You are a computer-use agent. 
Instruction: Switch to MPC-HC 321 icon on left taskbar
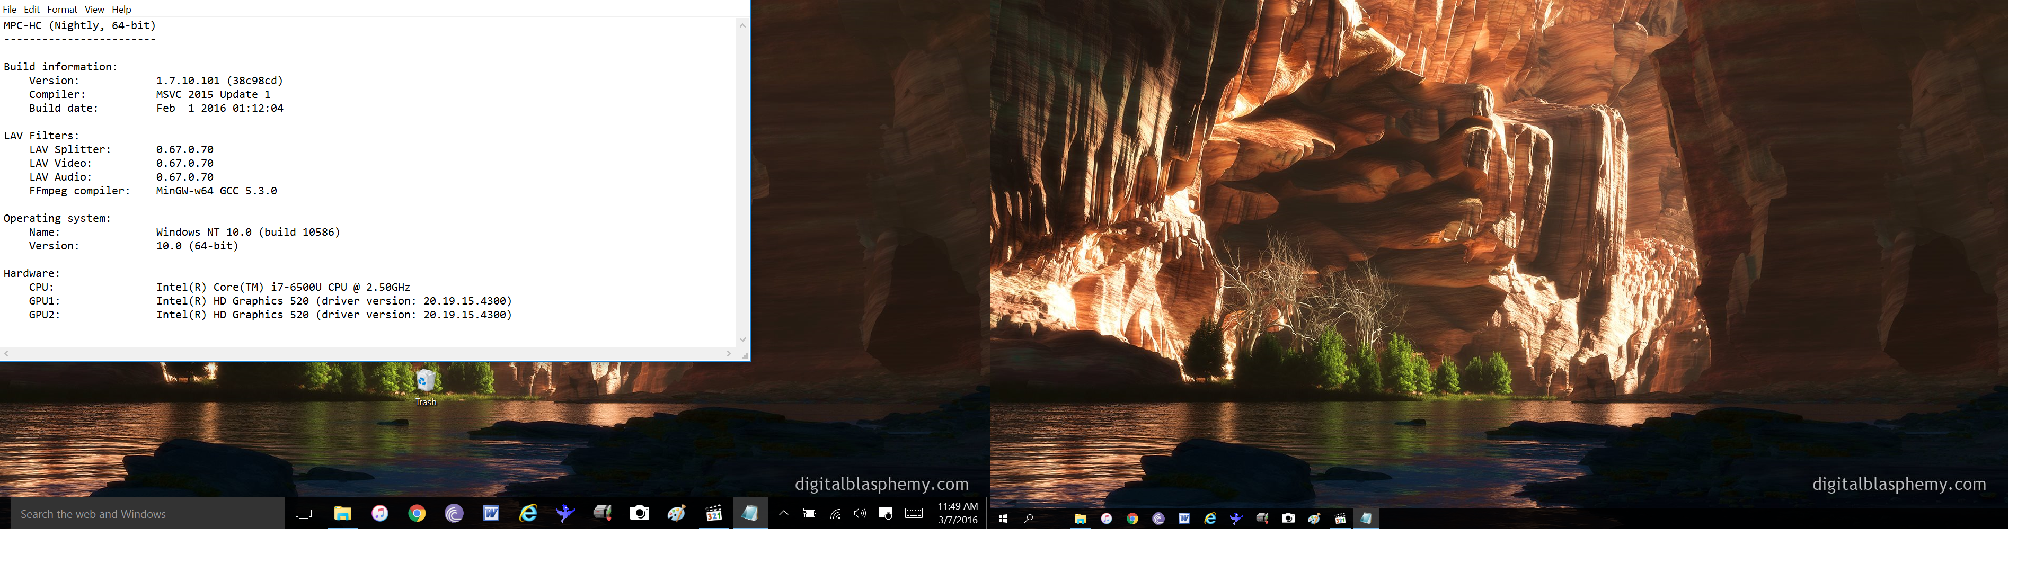tap(713, 514)
